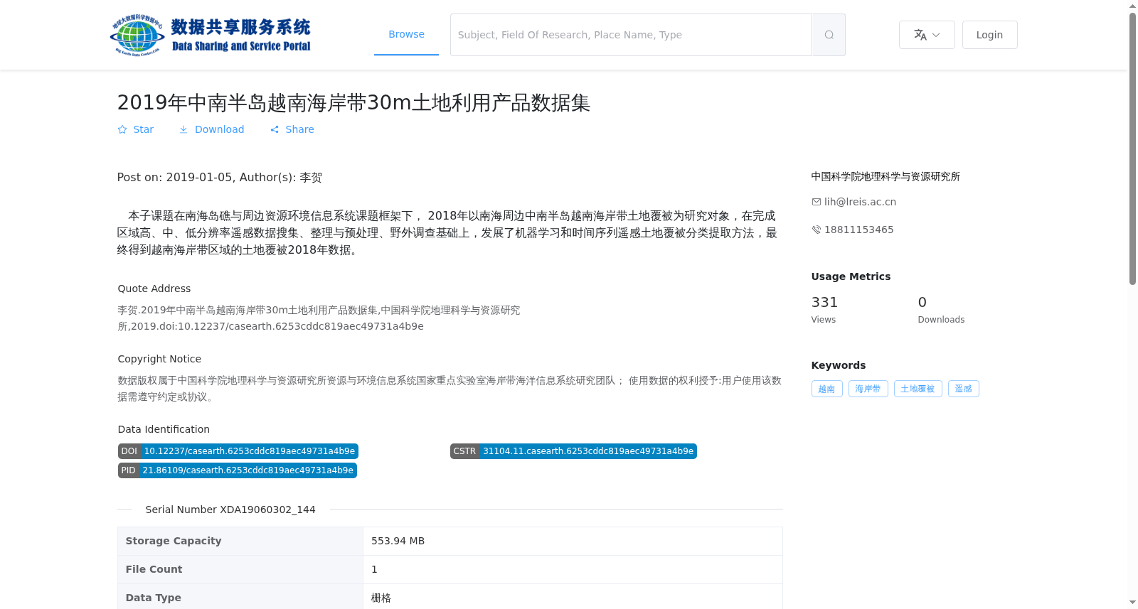Select the 海岸带 keyword tag
1138x609 pixels.
[x=868, y=389]
